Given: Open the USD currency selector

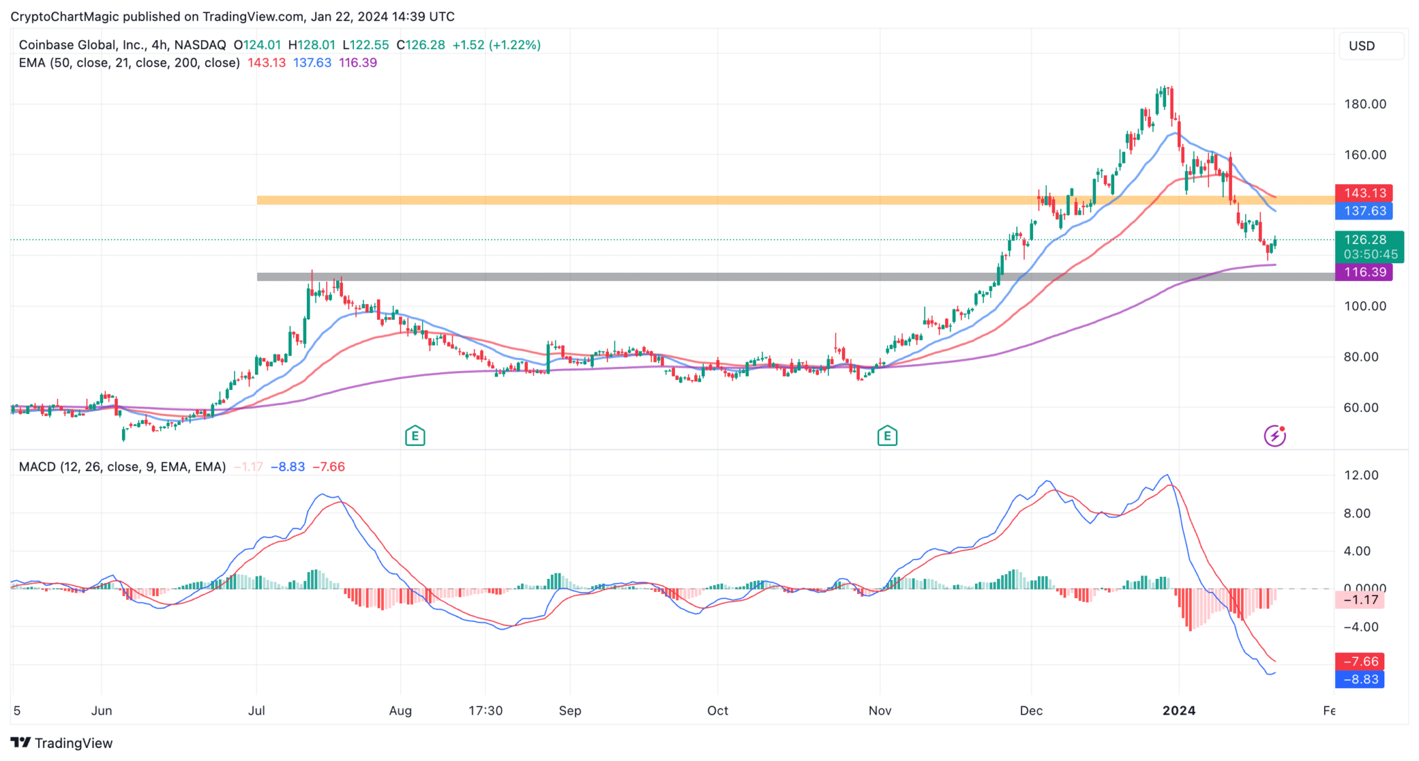Looking at the screenshot, I should (x=1370, y=46).
